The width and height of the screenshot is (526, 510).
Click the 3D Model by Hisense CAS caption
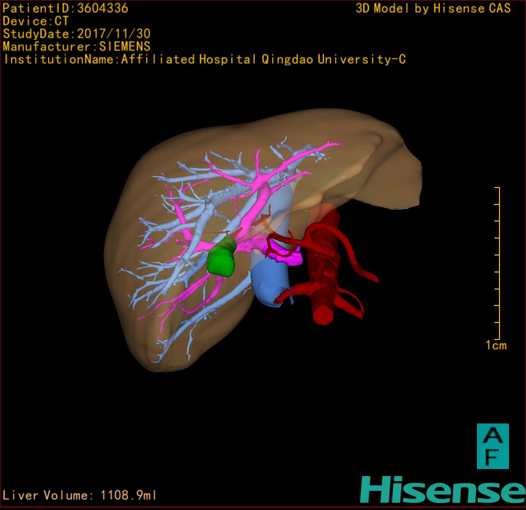click(433, 8)
